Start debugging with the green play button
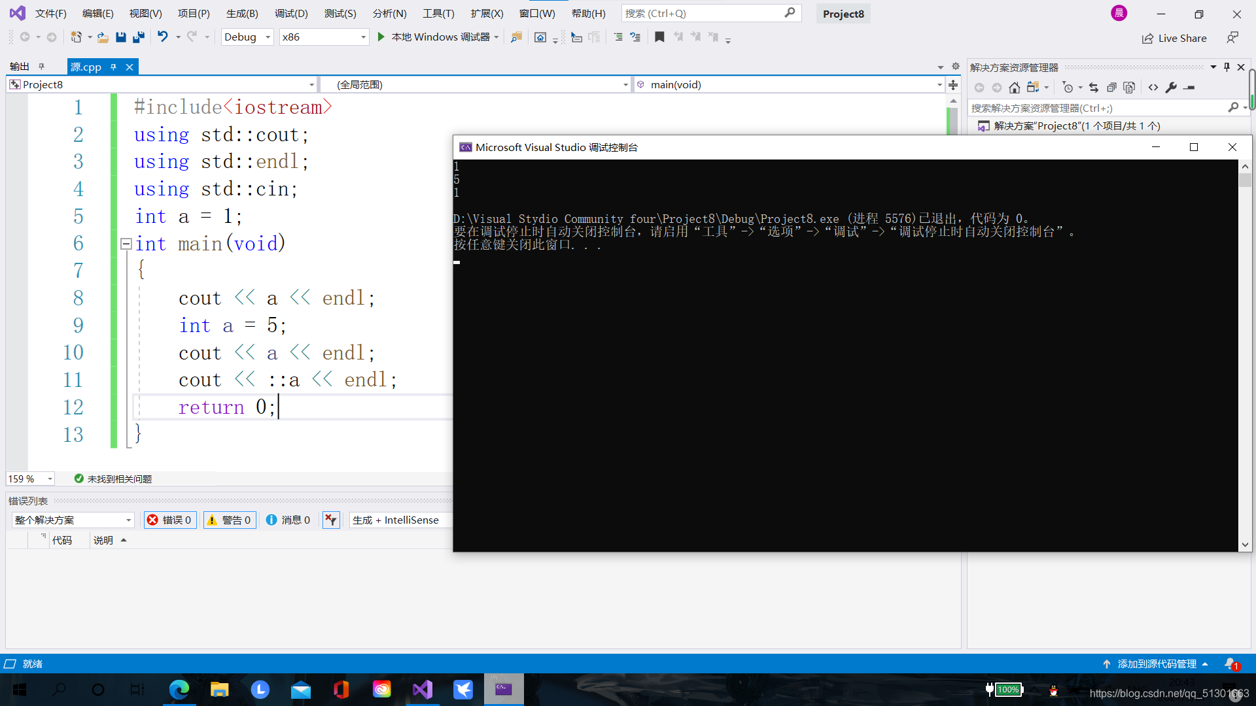This screenshot has width=1256, height=706. point(381,37)
